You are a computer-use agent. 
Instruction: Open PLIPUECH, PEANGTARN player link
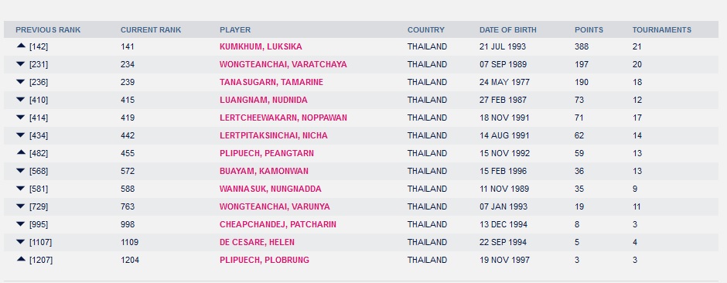pyautogui.click(x=267, y=153)
